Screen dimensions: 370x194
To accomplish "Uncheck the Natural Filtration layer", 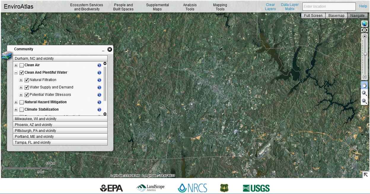I will click(x=27, y=80).
